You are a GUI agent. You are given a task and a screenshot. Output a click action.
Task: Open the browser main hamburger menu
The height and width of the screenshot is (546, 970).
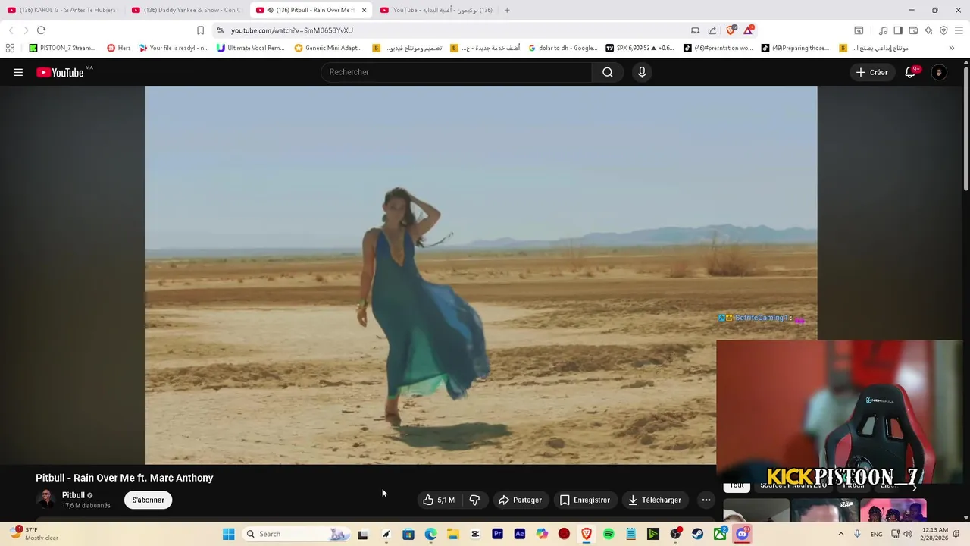[959, 30]
